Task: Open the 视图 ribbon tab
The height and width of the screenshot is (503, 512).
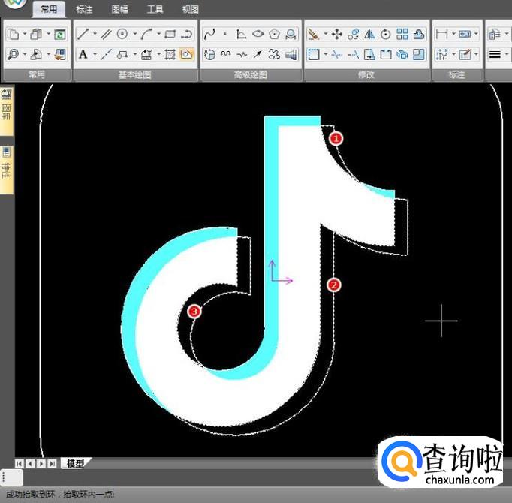Action: (x=191, y=10)
